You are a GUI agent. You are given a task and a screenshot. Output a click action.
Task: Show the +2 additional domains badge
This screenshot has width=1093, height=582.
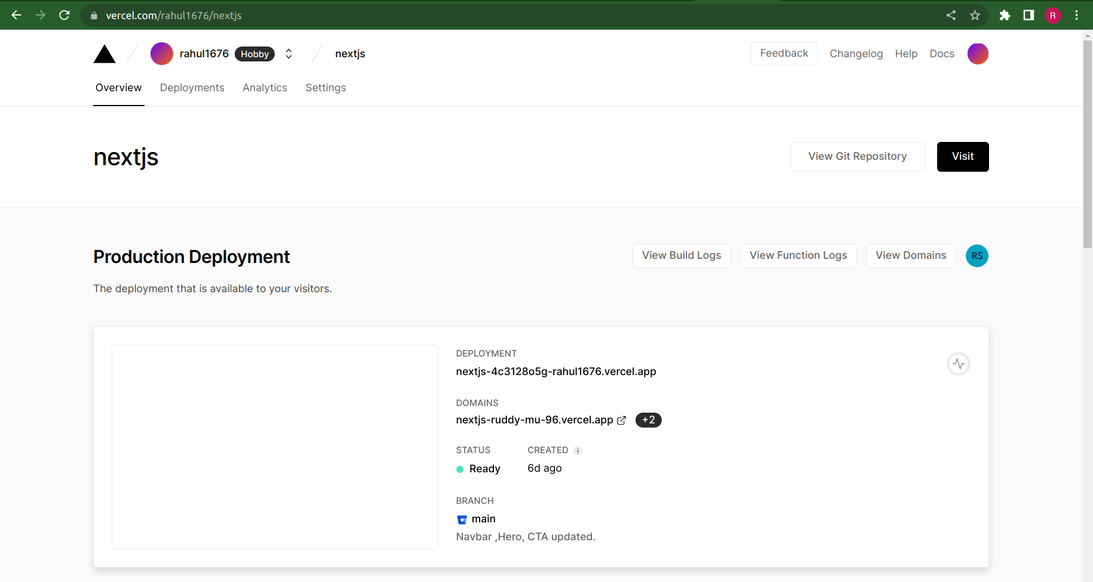649,420
